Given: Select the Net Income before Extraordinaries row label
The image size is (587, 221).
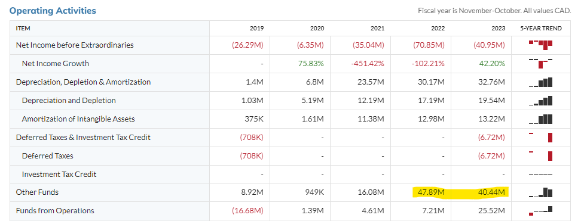Looking at the screenshot, I should (x=75, y=45).
